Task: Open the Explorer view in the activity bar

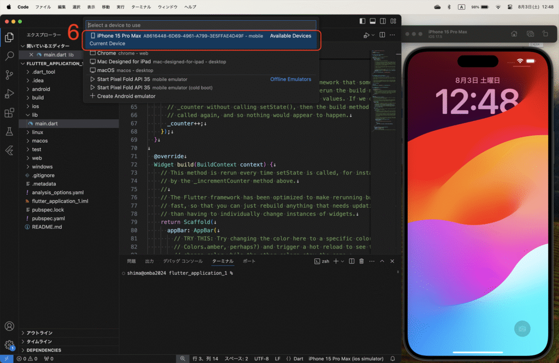Action: [10, 38]
